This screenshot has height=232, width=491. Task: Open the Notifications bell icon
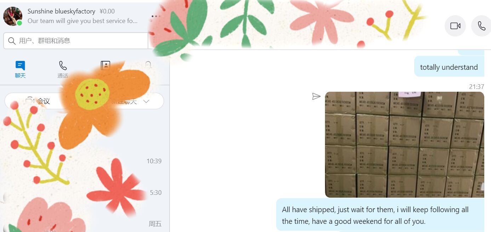point(148,65)
